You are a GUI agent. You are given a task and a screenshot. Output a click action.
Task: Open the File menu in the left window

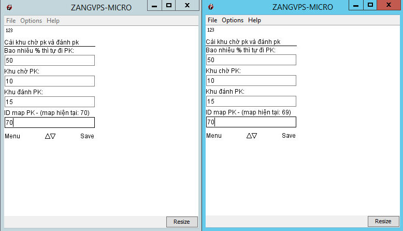click(x=11, y=21)
